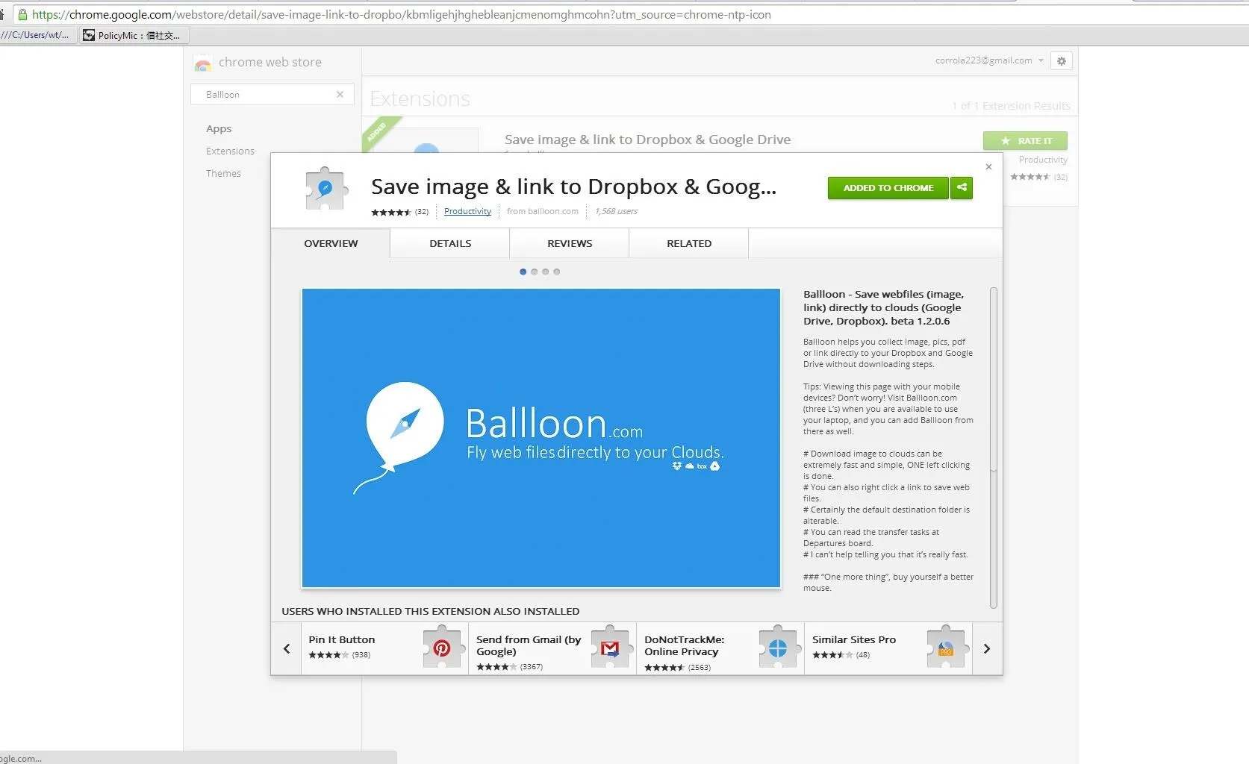Image resolution: width=1249 pixels, height=764 pixels.
Task: Open the Productivity category link
Action: tap(467, 211)
